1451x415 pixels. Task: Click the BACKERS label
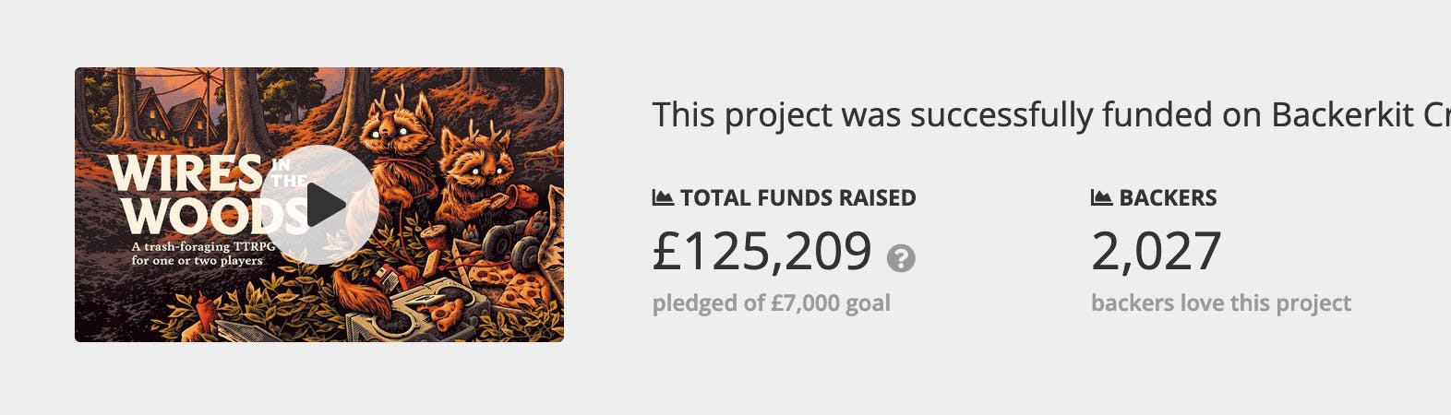[x=1168, y=197]
